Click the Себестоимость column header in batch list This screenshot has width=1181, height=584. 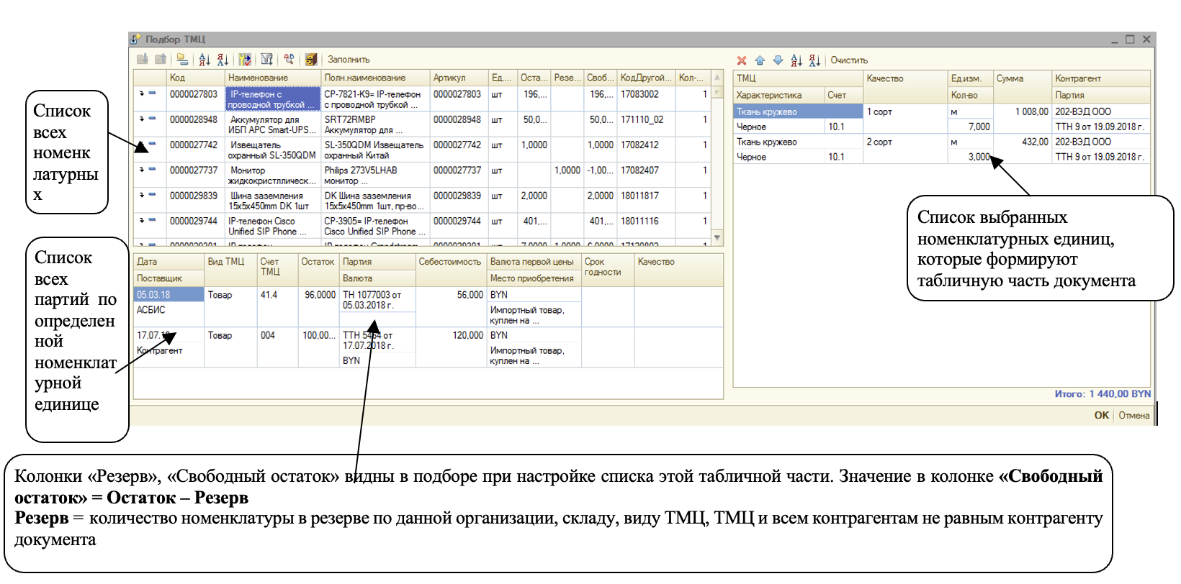click(449, 262)
